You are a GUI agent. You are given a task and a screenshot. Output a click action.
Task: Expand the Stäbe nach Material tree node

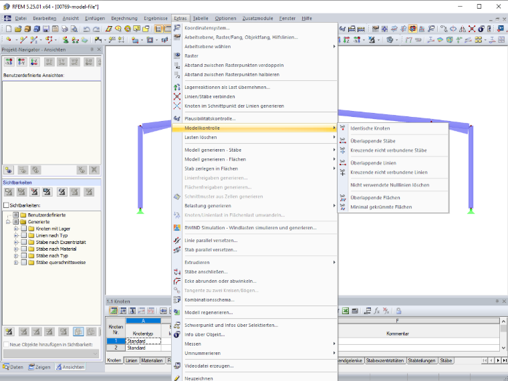(16, 249)
